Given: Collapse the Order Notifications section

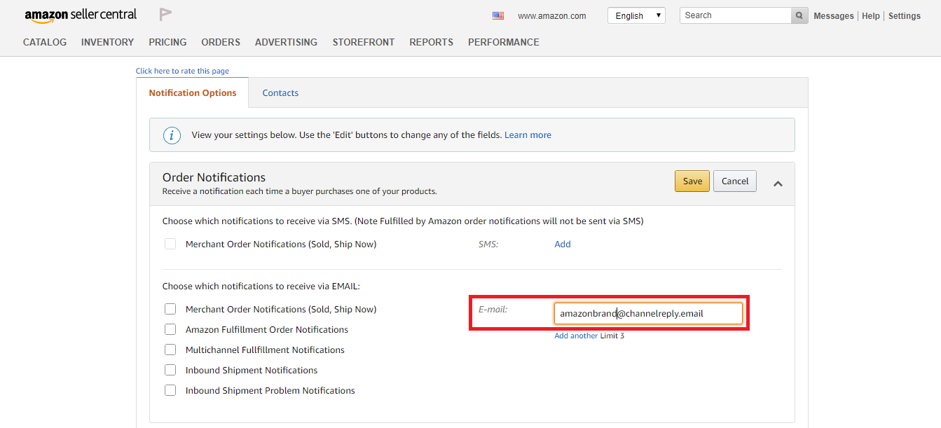Looking at the screenshot, I should click(778, 184).
